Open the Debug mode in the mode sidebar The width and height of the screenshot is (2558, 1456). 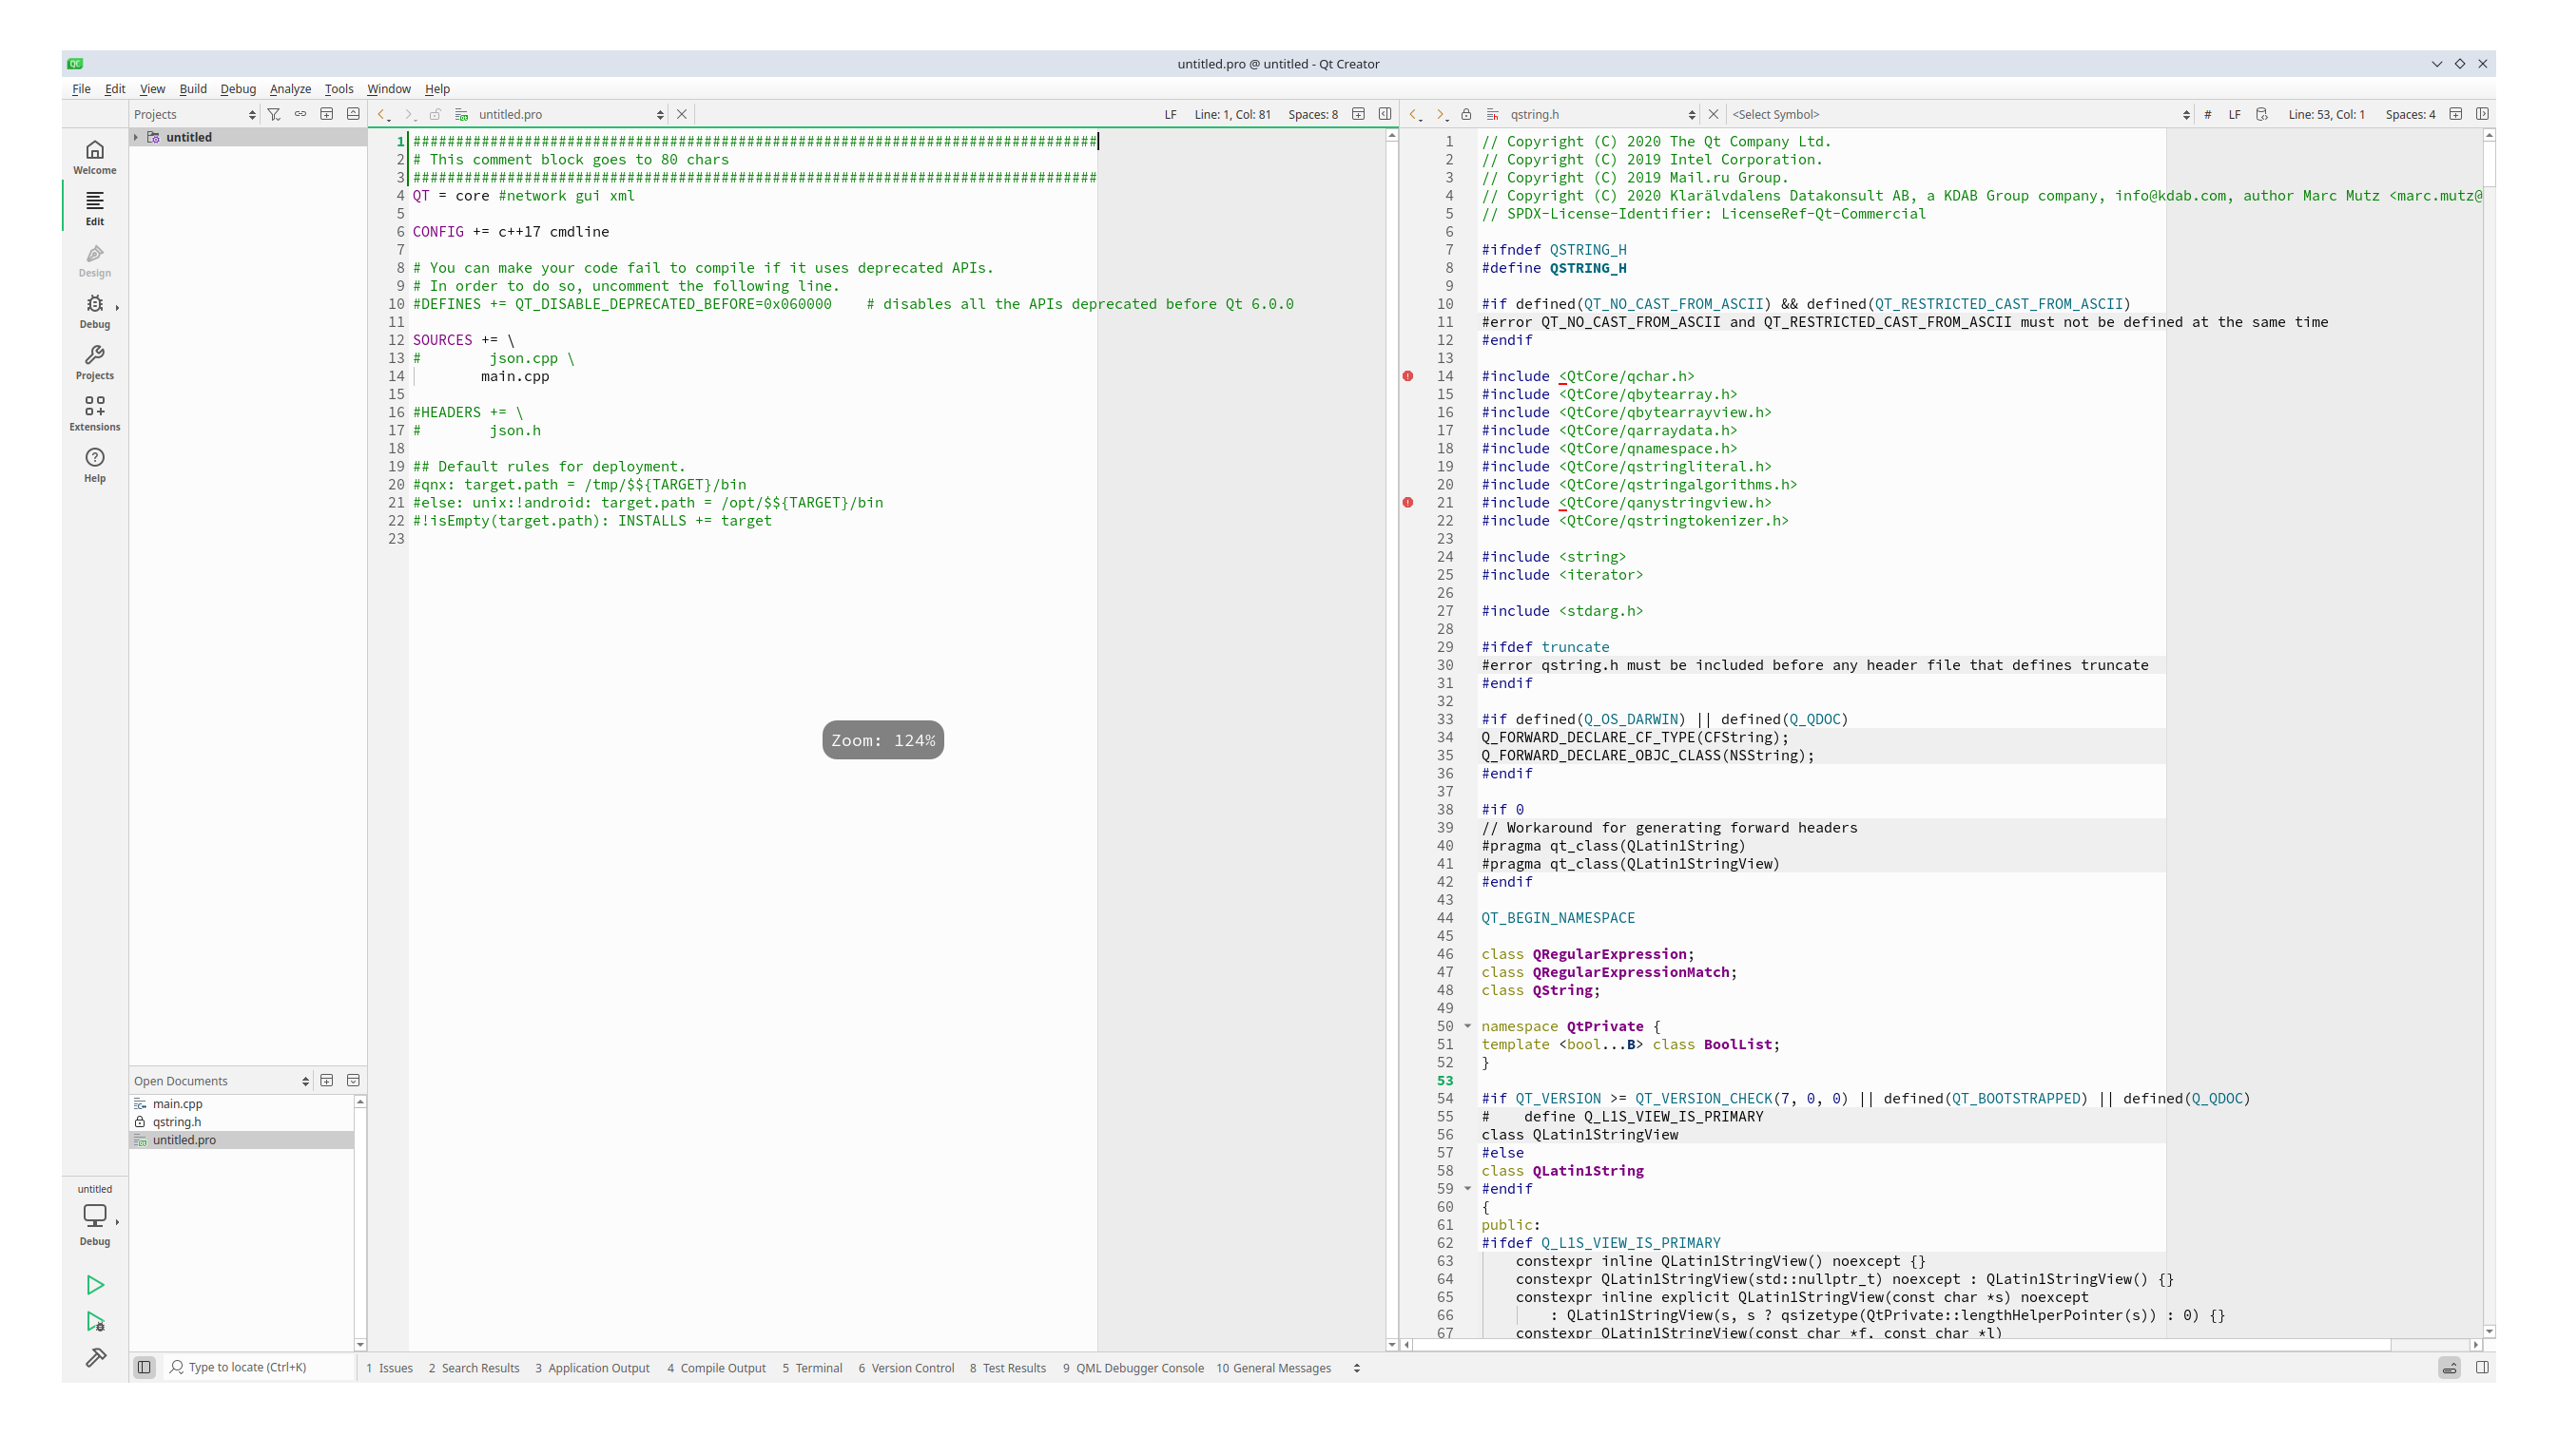click(94, 311)
